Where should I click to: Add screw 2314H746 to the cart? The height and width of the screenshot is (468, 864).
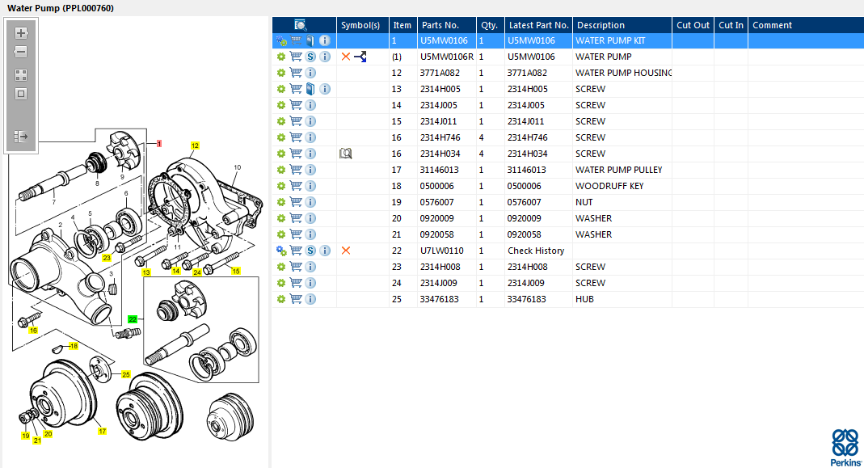tap(296, 137)
